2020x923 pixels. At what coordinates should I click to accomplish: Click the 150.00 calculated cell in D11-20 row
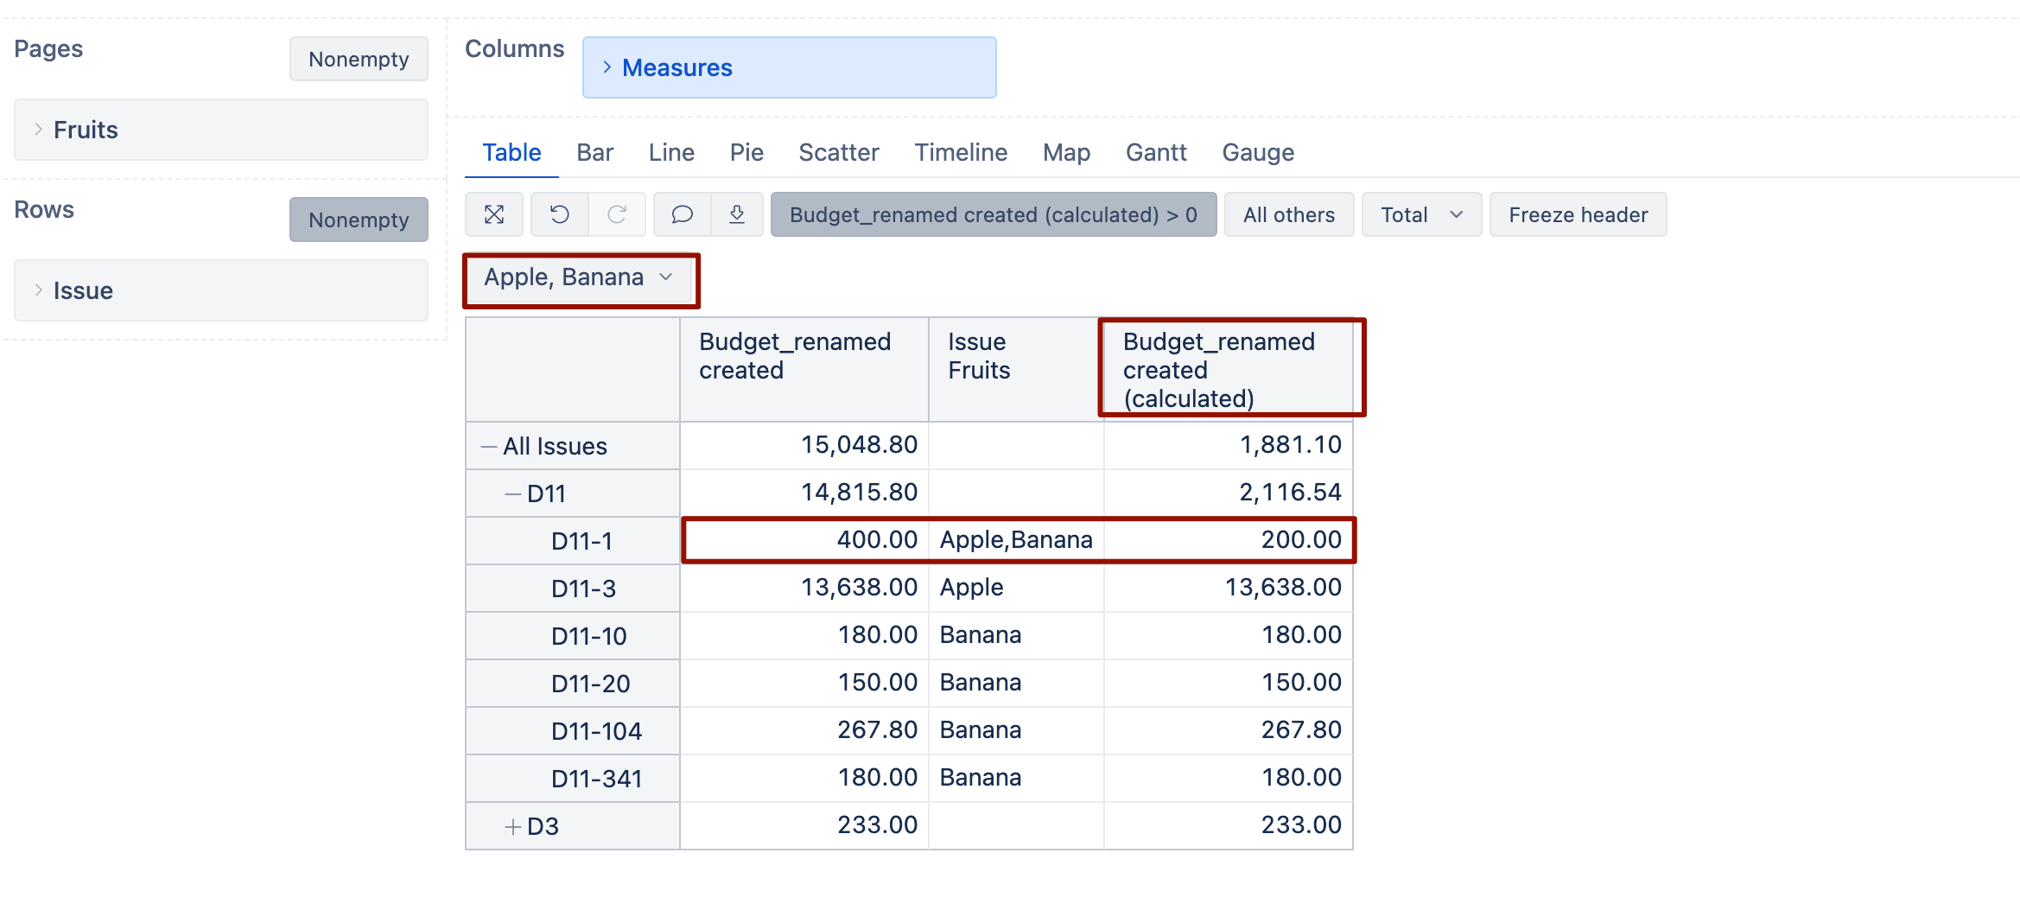(1229, 683)
